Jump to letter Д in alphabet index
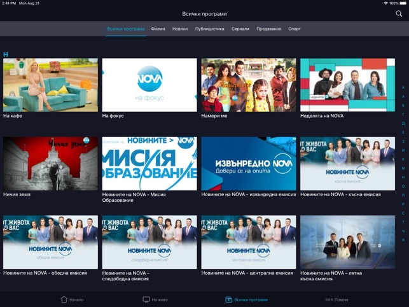 click(403, 124)
